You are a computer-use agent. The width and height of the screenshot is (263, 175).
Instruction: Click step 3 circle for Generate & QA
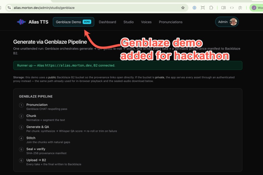point(21,127)
